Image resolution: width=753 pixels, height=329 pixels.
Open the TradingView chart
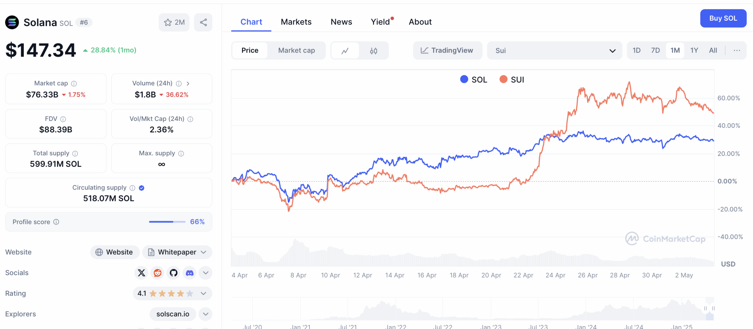[x=447, y=51]
